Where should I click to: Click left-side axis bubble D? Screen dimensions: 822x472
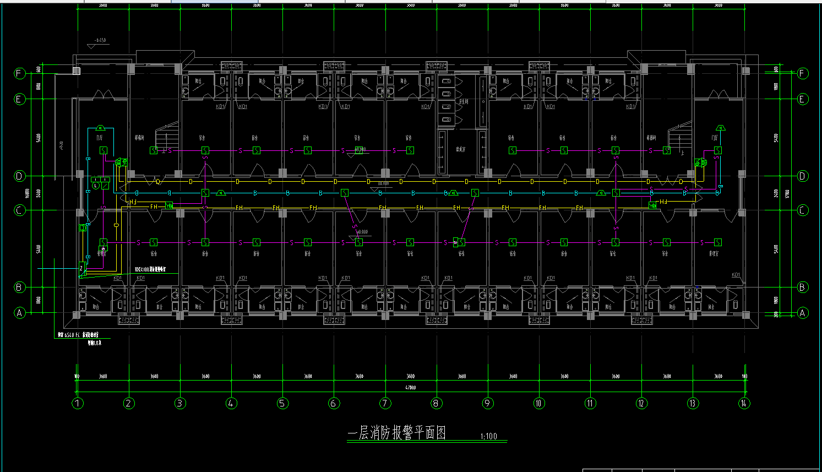point(20,176)
